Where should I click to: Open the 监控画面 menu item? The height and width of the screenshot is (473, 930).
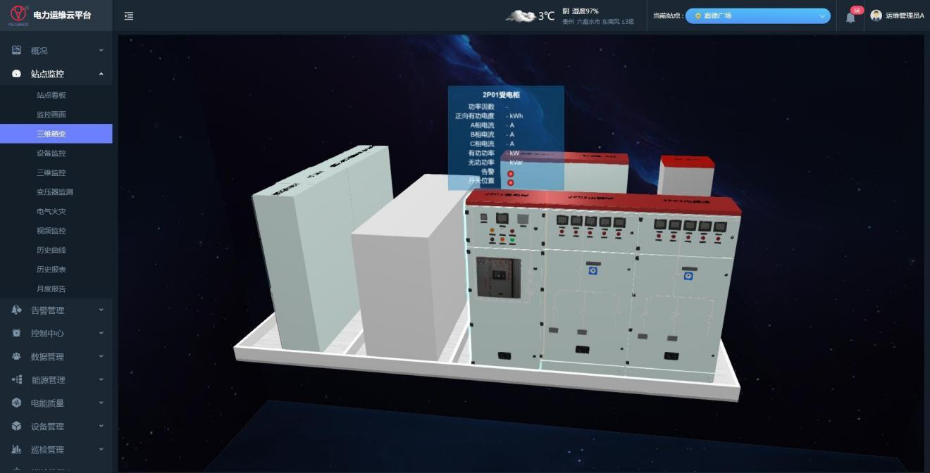51,115
